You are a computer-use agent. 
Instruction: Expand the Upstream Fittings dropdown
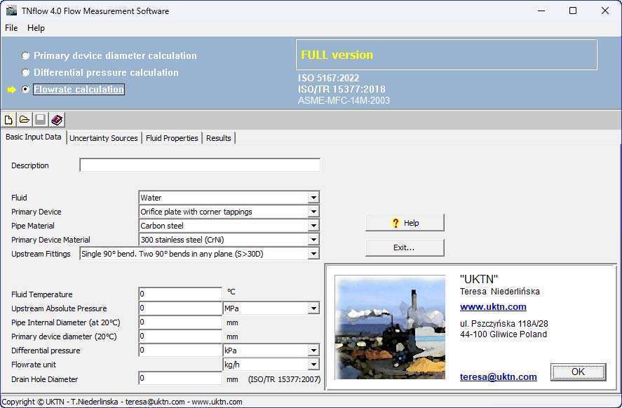[313, 254]
